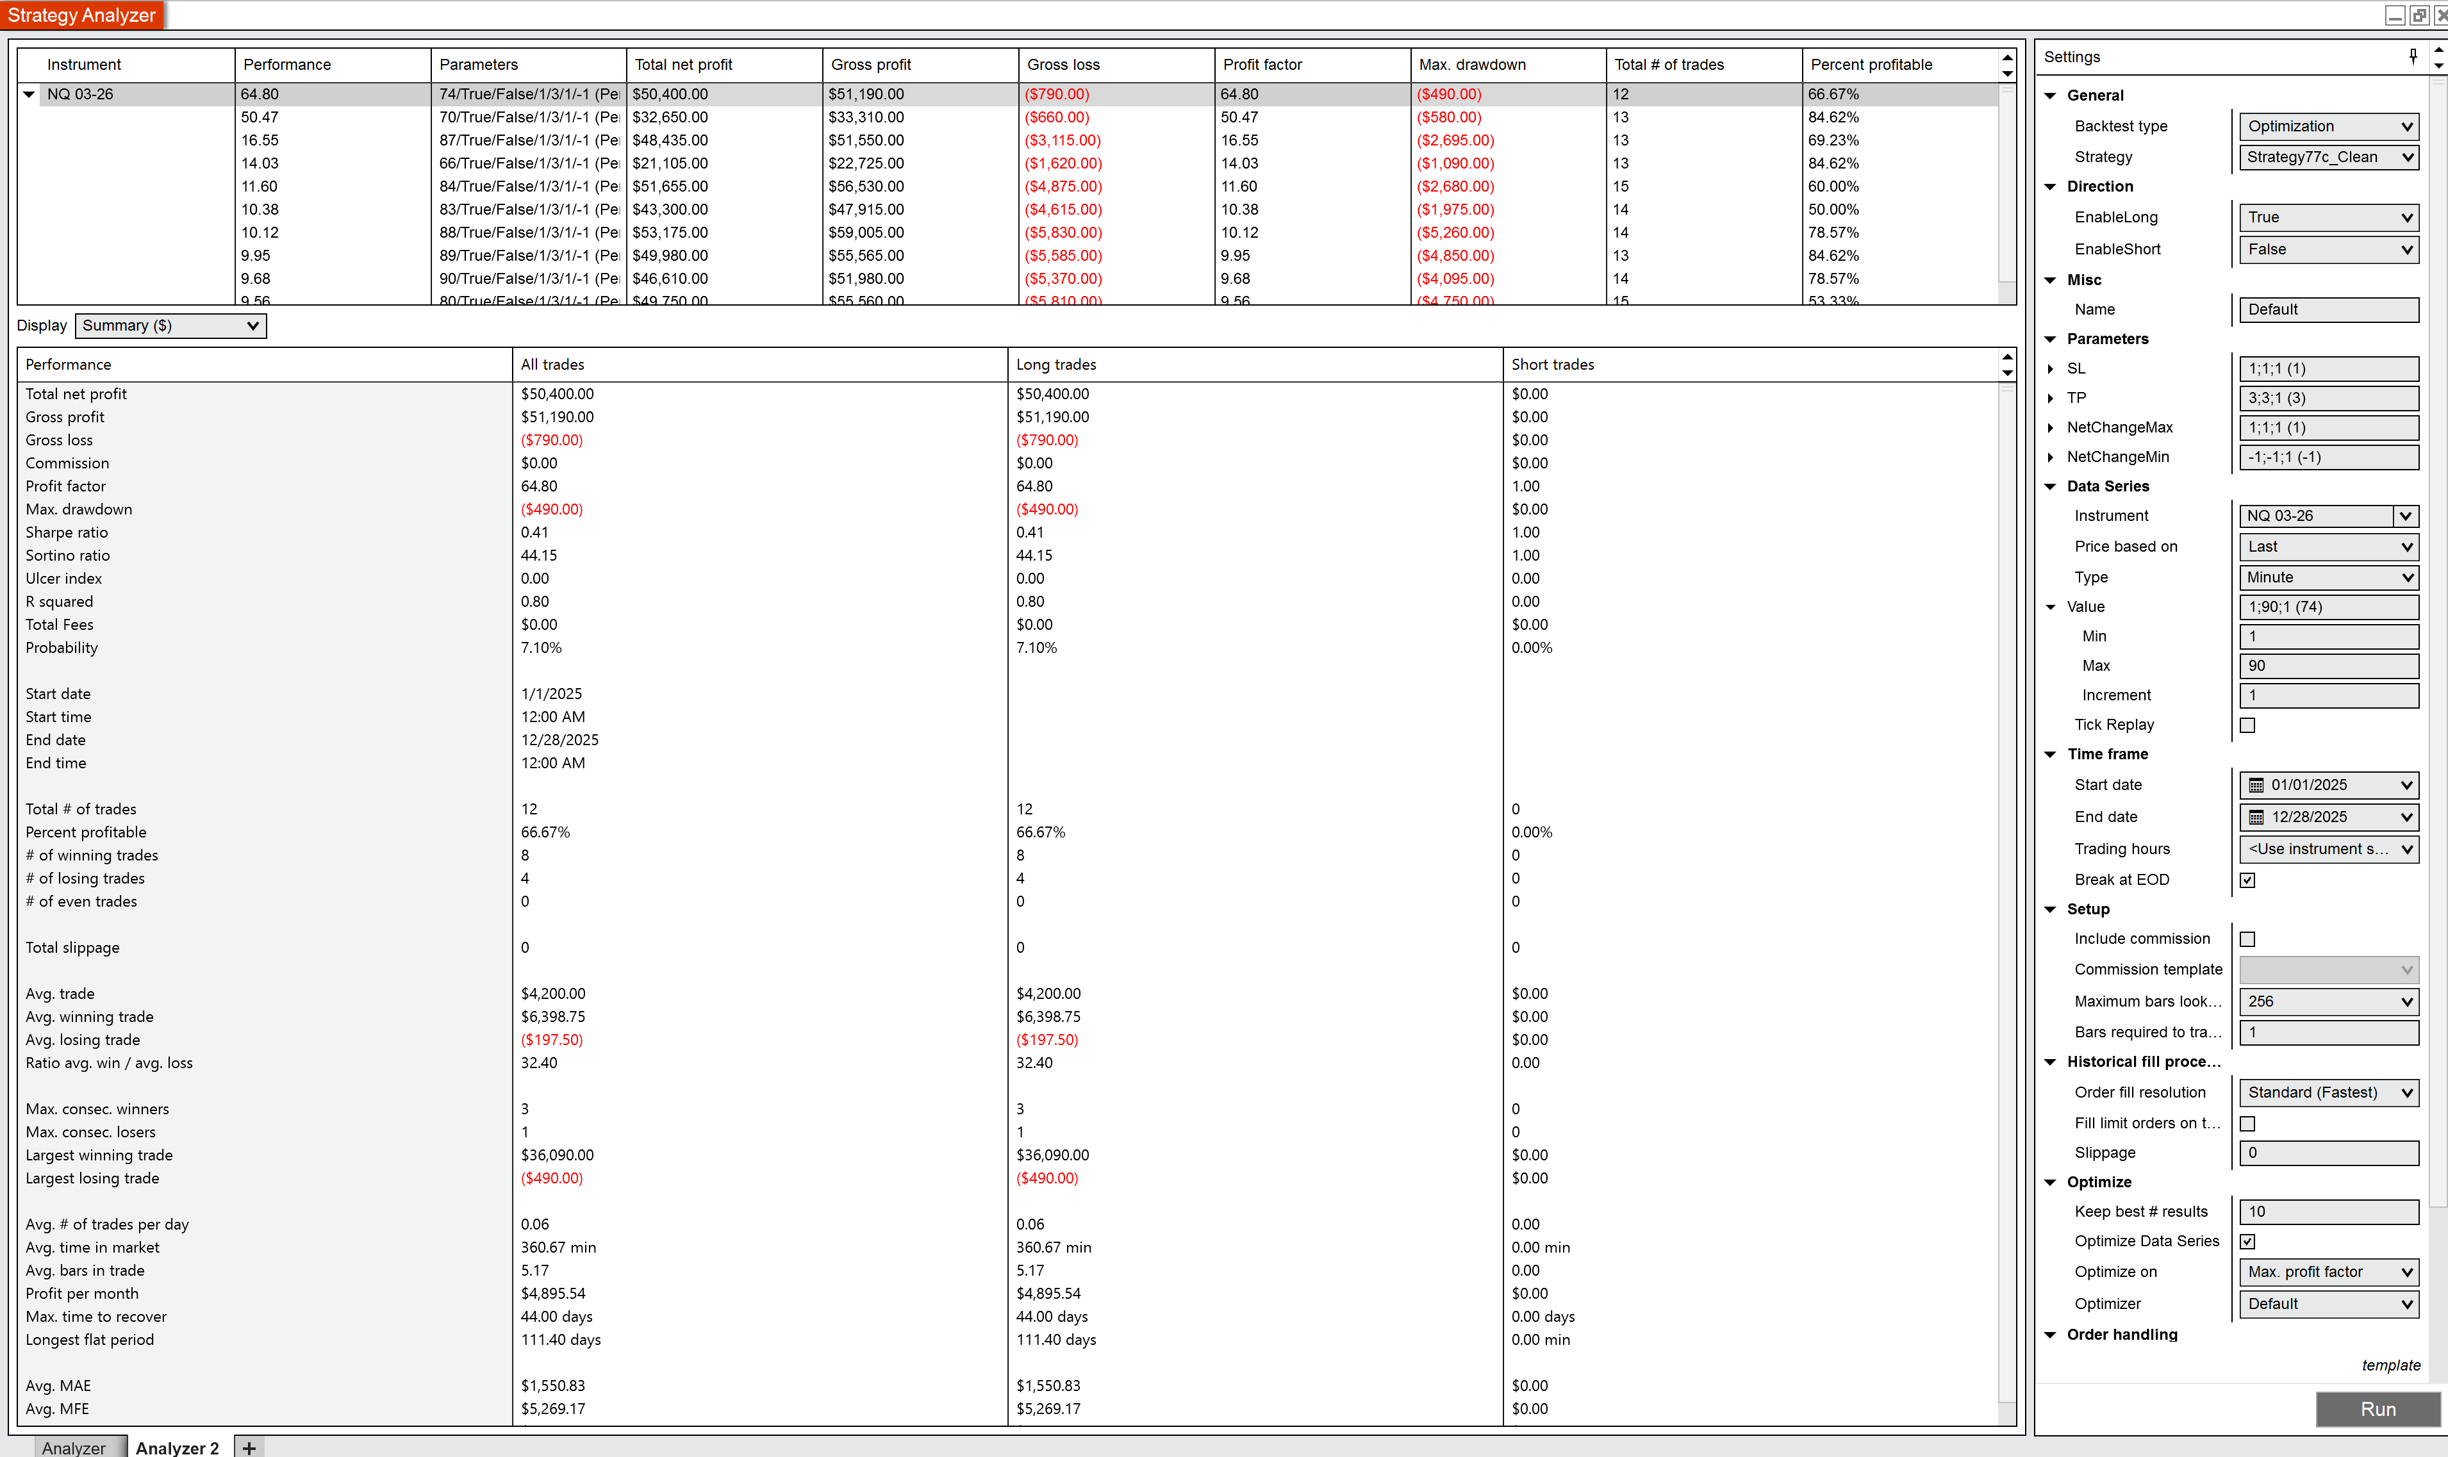Open the Start date calendar picker
Viewport: 2448px width, 1457px height.
click(2256, 786)
